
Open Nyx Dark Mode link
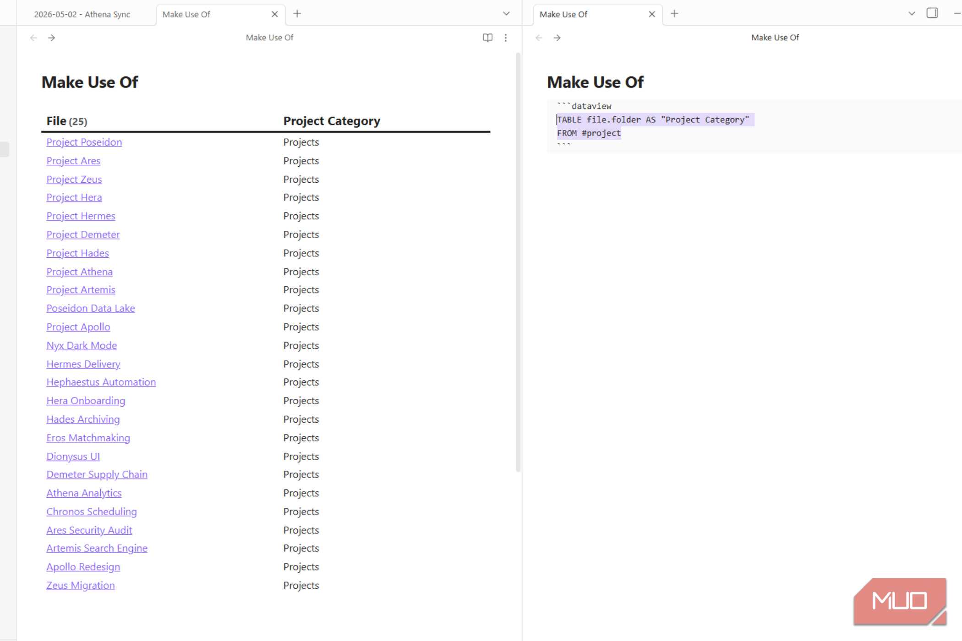click(x=82, y=346)
